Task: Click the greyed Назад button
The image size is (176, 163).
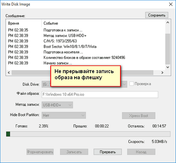Action: 141,152
